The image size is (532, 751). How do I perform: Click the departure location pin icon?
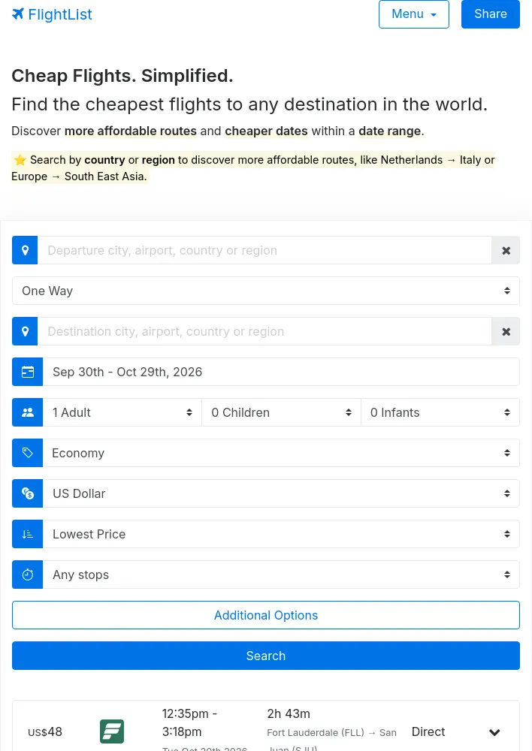(25, 250)
